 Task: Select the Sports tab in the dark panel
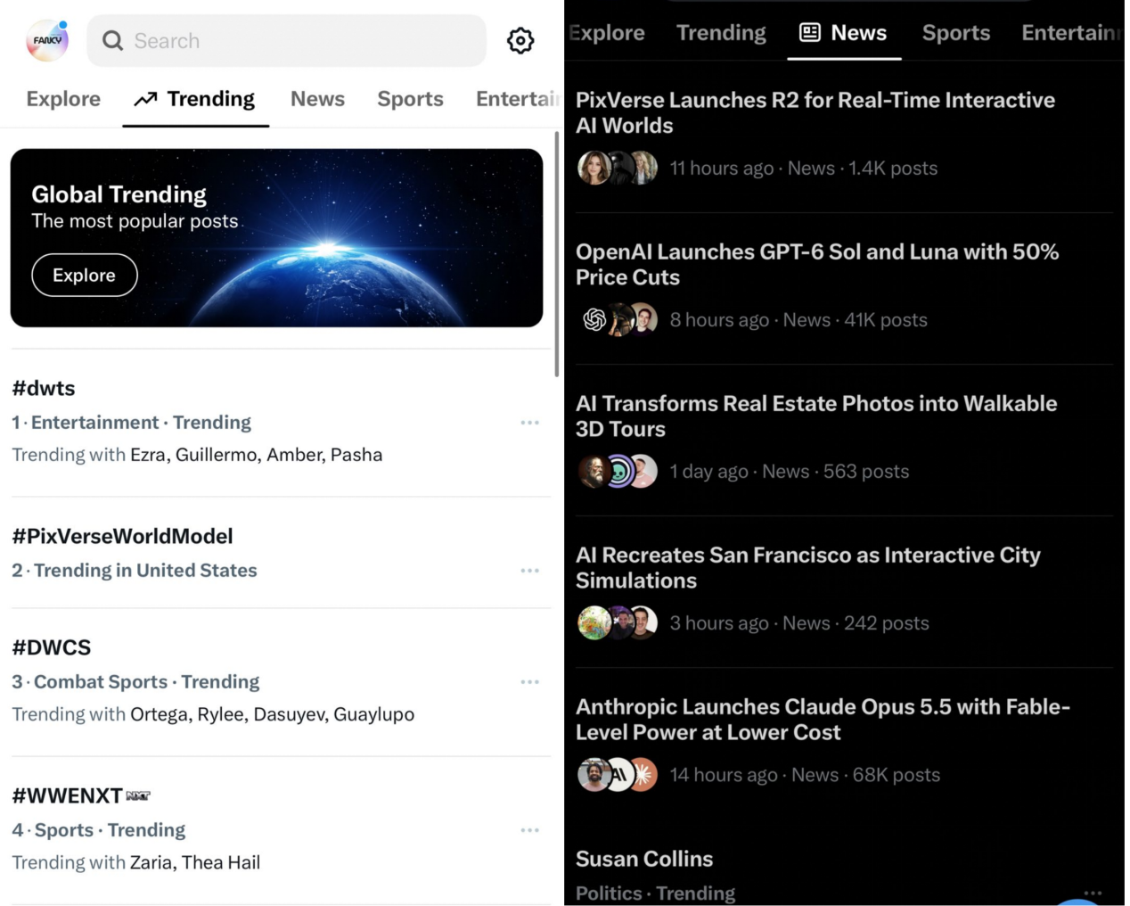coord(956,33)
